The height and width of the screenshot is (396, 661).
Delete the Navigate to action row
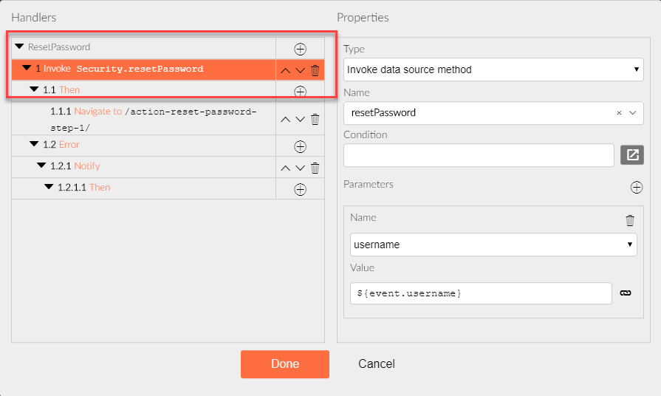point(315,120)
